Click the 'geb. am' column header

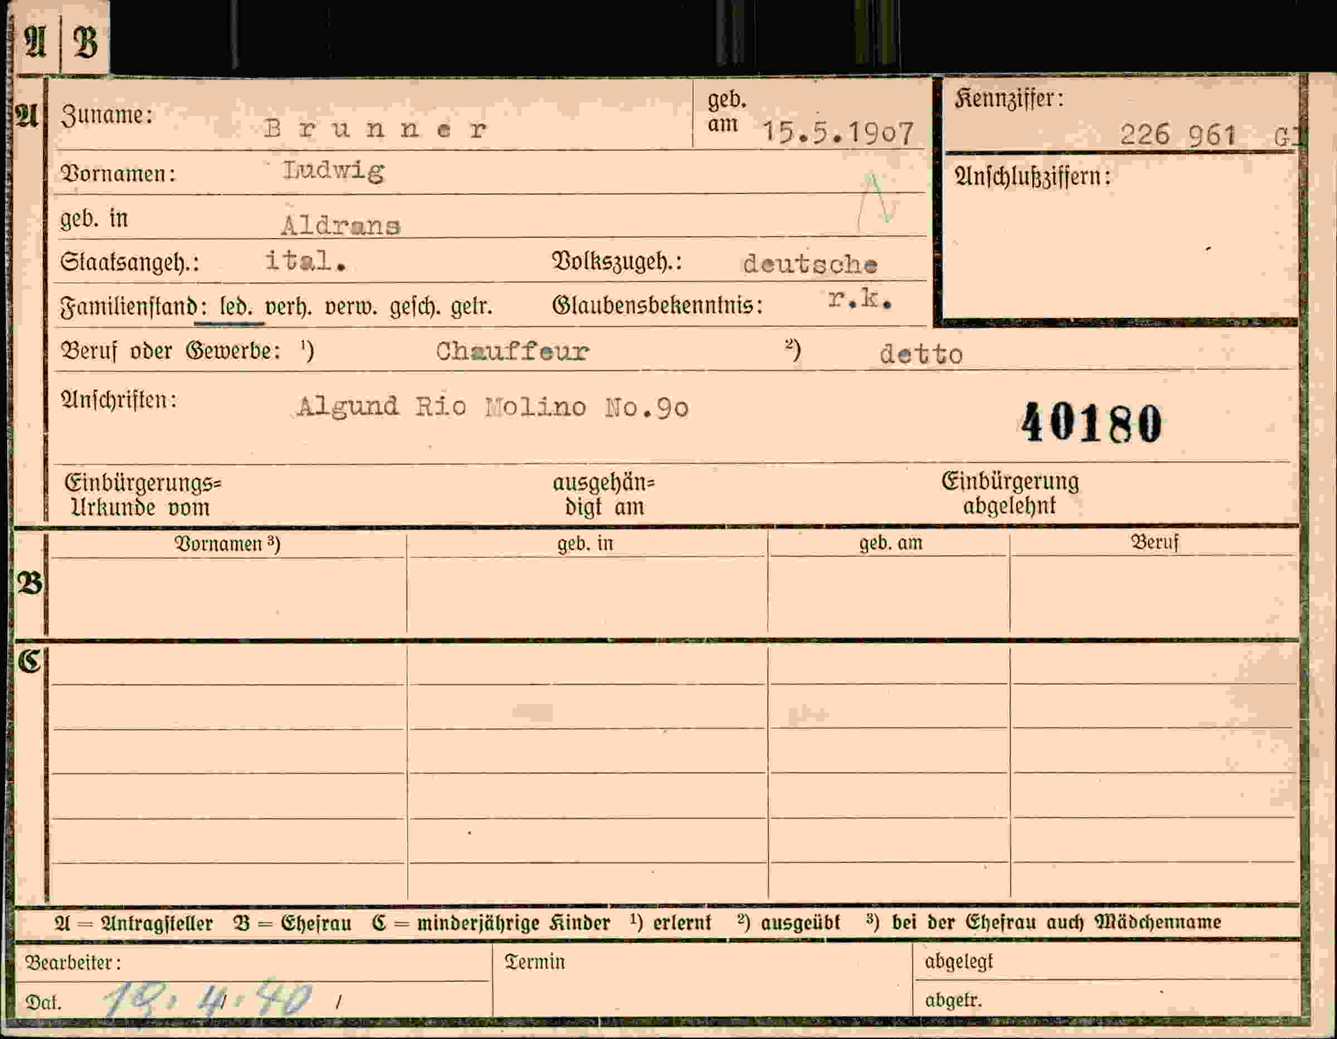(x=891, y=542)
